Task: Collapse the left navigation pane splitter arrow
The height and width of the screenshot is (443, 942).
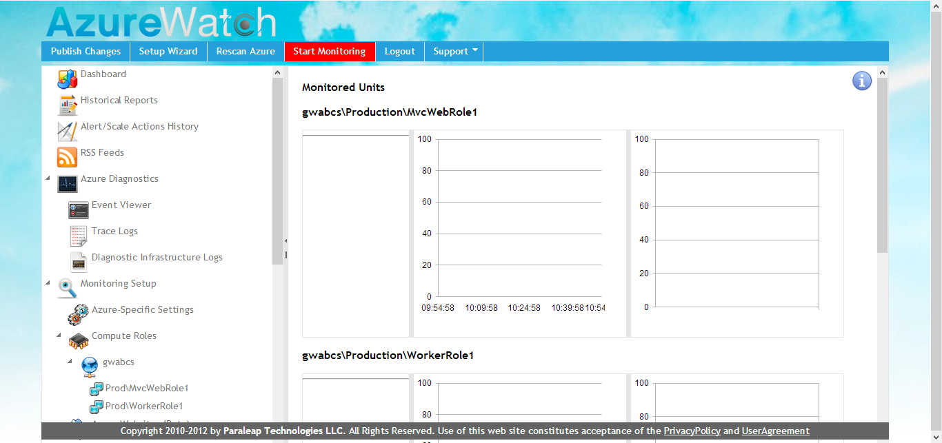Action: pyautogui.click(x=285, y=241)
